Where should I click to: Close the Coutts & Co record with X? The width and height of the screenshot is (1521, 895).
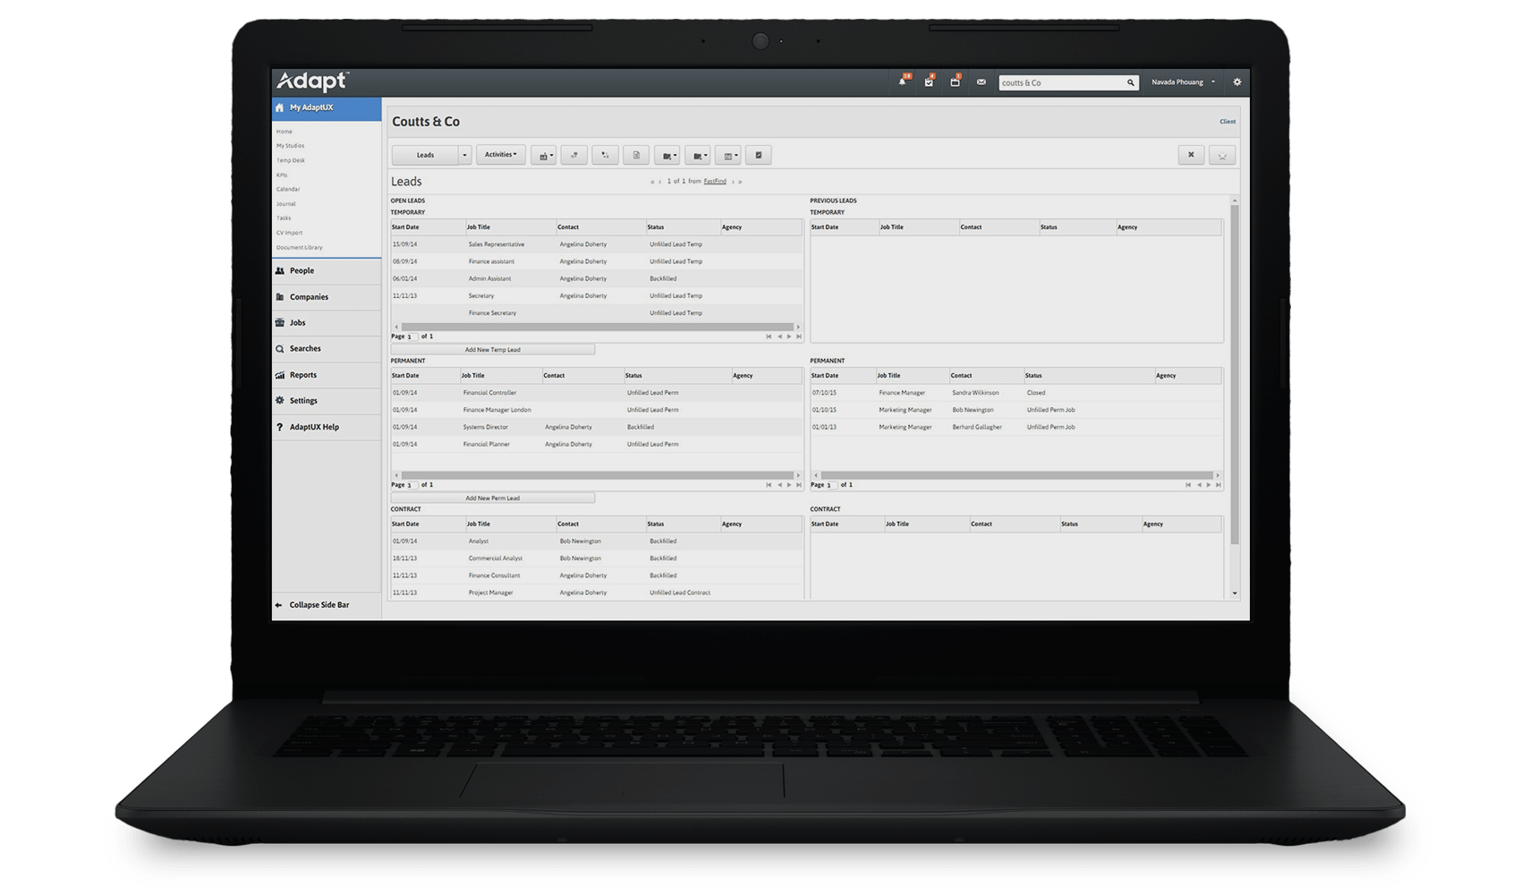[x=1191, y=155]
